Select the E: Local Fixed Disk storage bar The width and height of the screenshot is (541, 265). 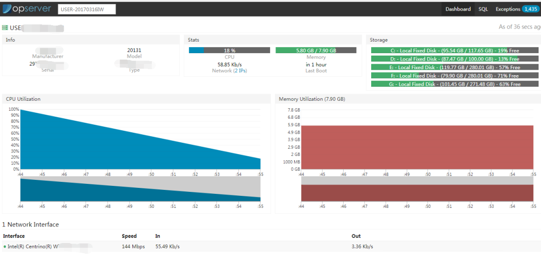pyautogui.click(x=454, y=67)
